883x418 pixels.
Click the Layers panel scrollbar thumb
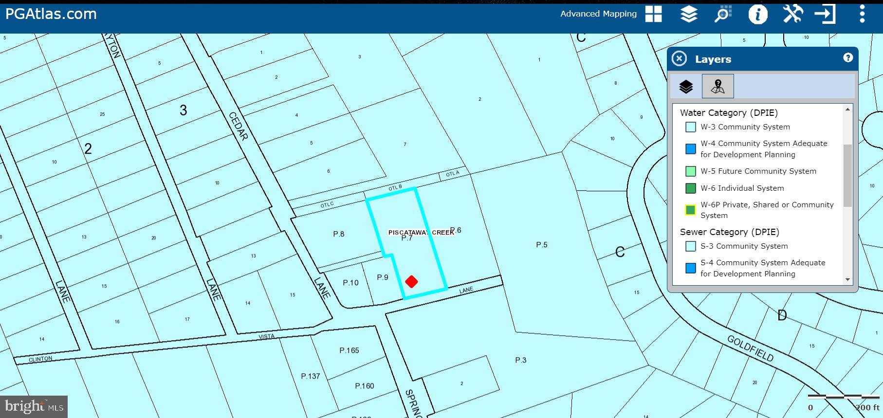point(847,175)
